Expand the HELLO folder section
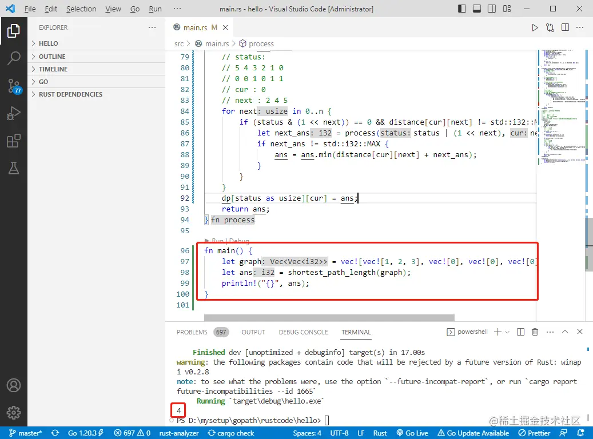The height and width of the screenshot is (439, 593). (x=97, y=43)
